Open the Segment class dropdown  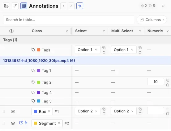pos(47,123)
